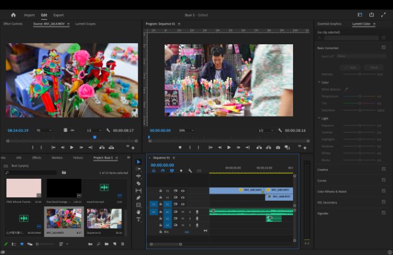Image resolution: width=393 pixels, height=255 pixels.
Task: Toggle the Basic Correction checkbox
Action: click(383, 47)
